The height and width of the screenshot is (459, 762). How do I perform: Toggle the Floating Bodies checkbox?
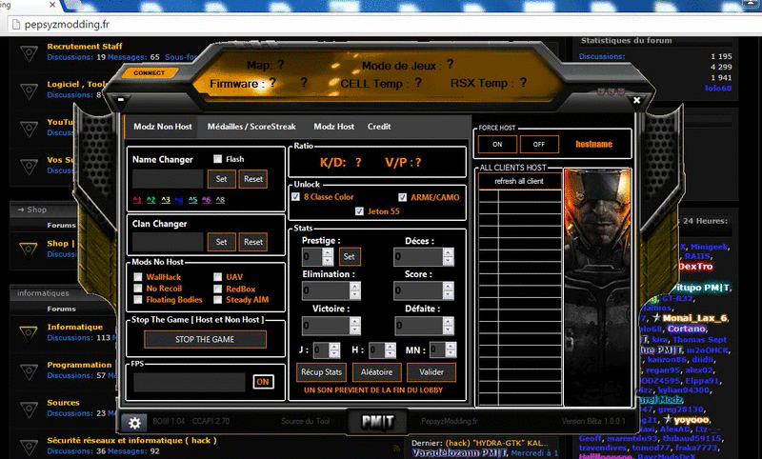point(138,300)
